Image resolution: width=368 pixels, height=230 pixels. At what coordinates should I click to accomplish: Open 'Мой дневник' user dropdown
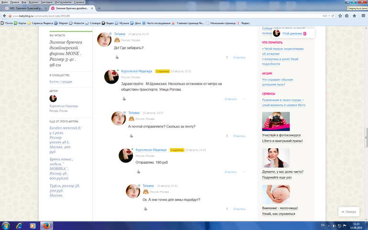[293, 33]
